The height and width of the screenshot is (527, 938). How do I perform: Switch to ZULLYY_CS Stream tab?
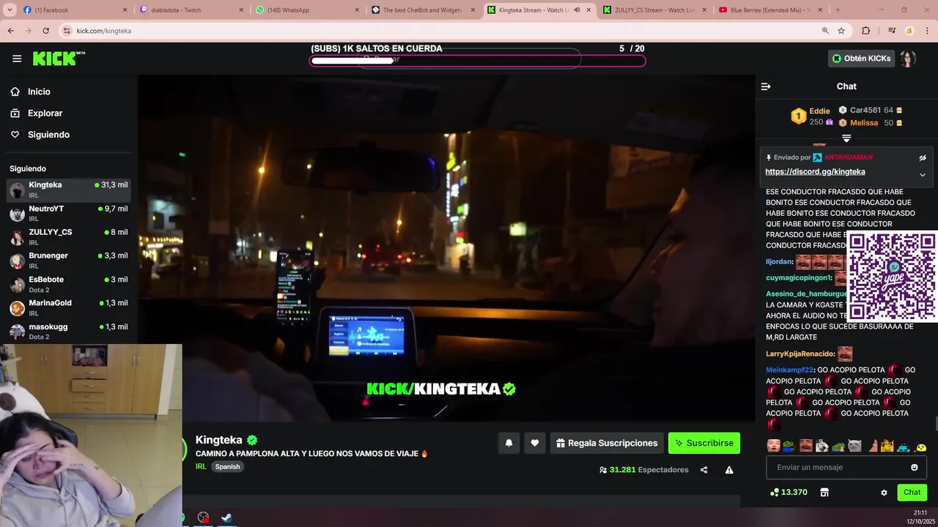click(x=654, y=10)
